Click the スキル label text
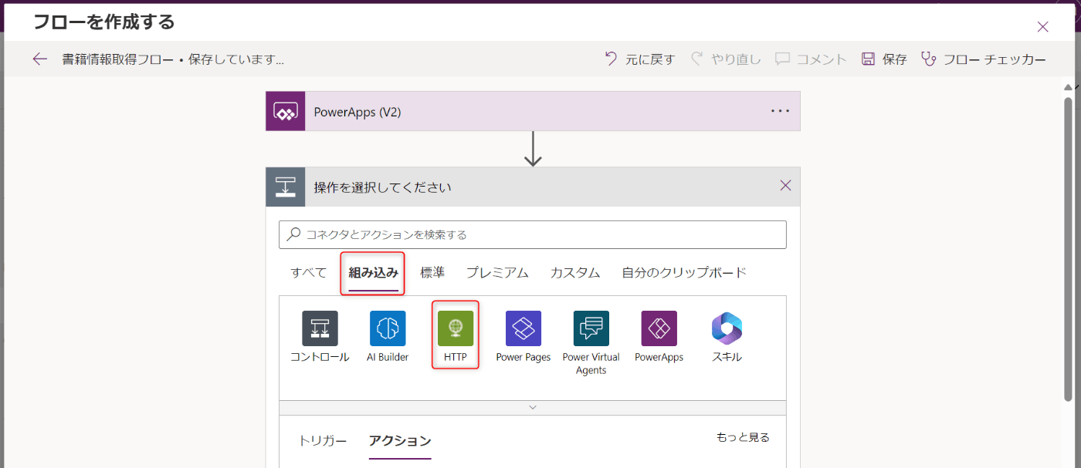The image size is (1081, 468). (x=727, y=358)
